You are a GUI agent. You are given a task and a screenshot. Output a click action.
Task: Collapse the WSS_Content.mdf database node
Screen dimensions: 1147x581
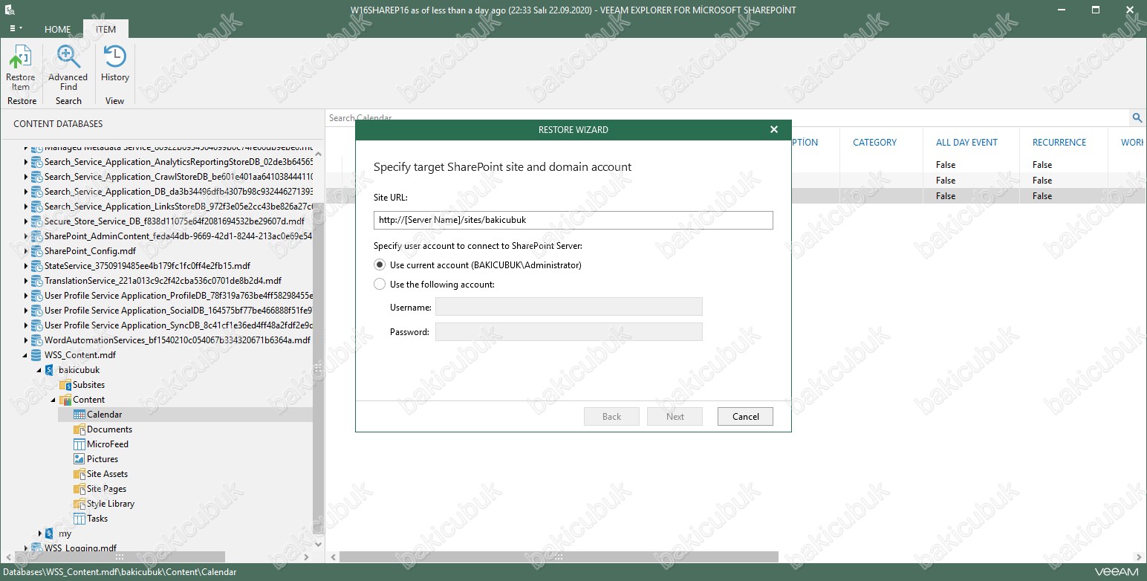pos(25,355)
